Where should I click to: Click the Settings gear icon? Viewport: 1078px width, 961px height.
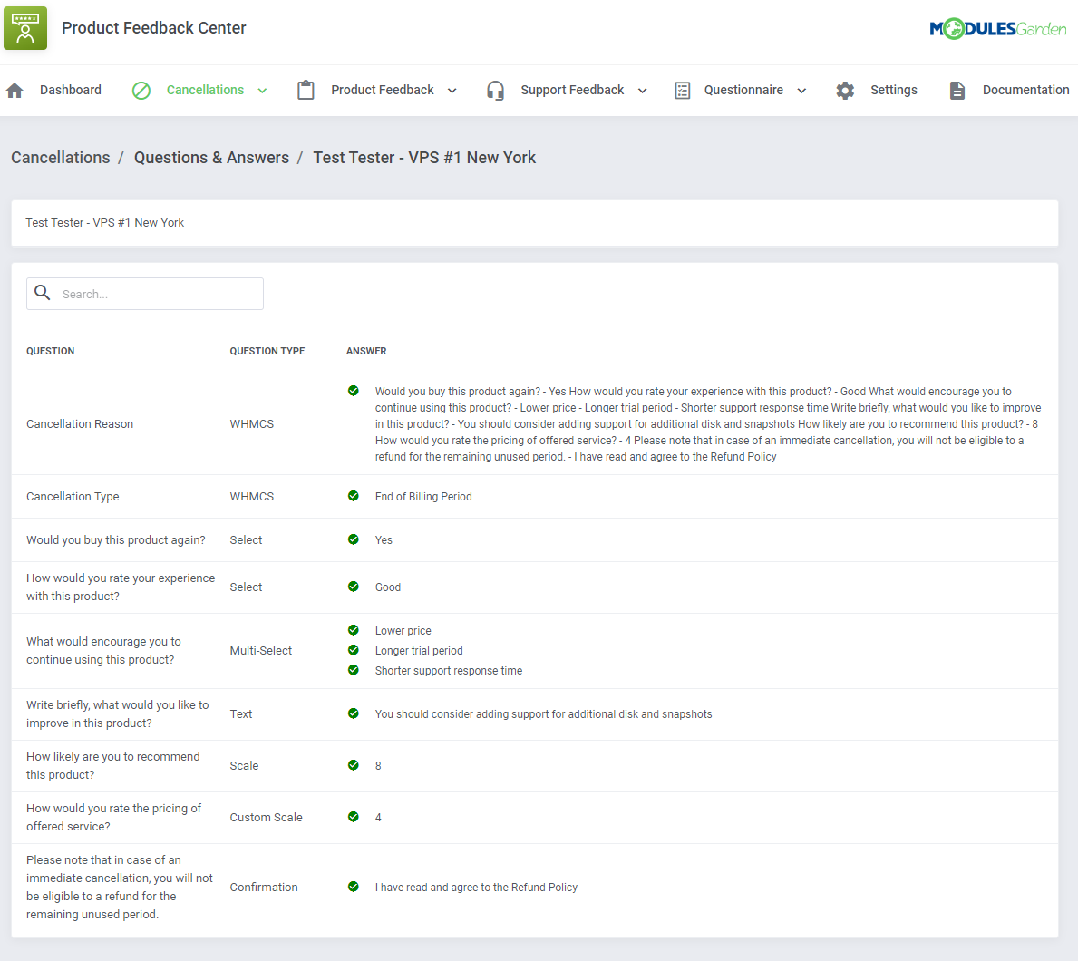(x=845, y=90)
